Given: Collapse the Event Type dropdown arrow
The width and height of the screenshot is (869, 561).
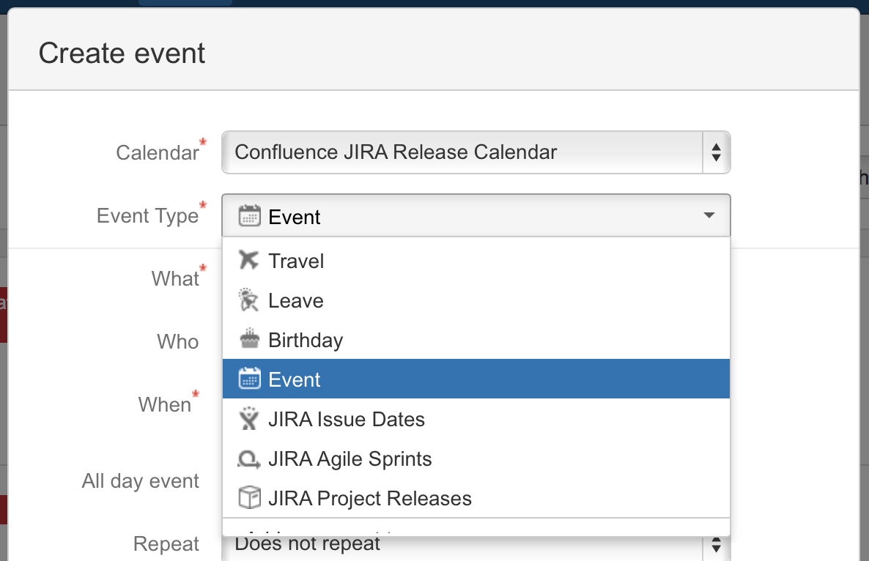Looking at the screenshot, I should point(709,215).
